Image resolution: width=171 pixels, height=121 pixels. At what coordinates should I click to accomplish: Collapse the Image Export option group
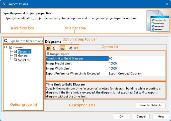click(48, 54)
